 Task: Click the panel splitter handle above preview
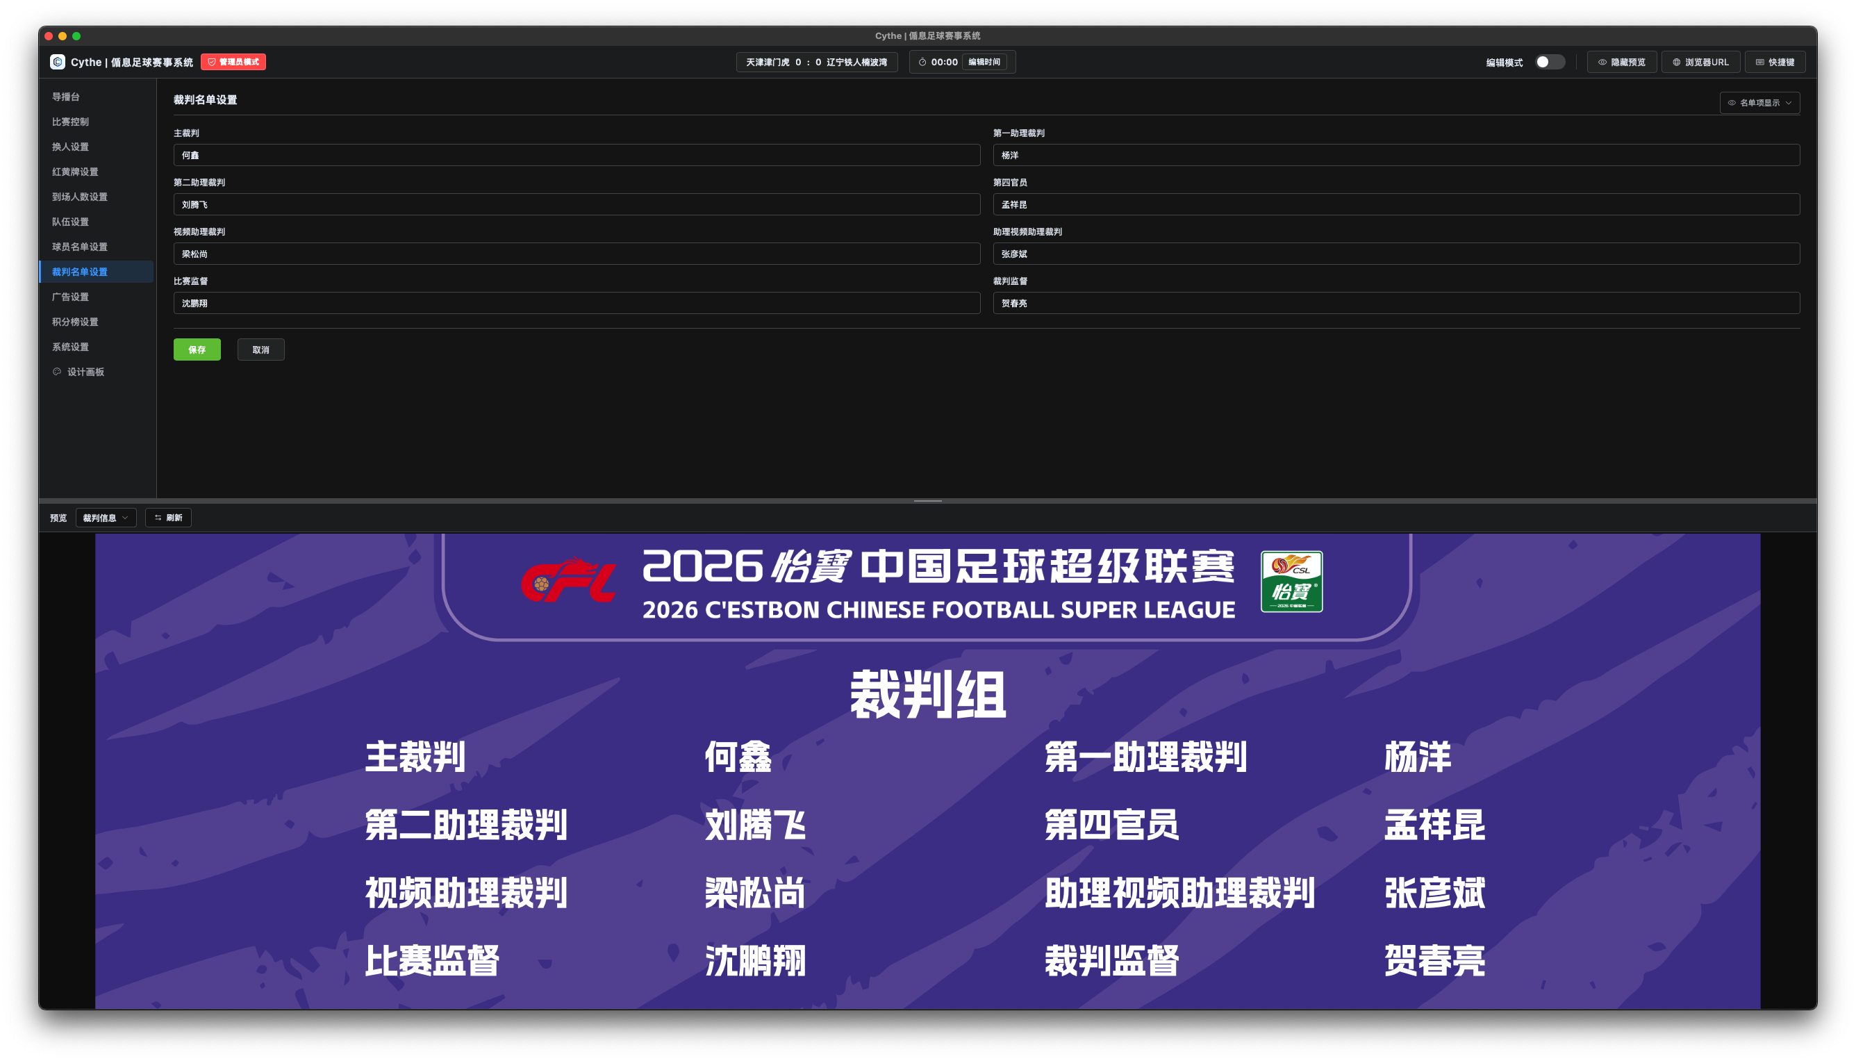927,501
